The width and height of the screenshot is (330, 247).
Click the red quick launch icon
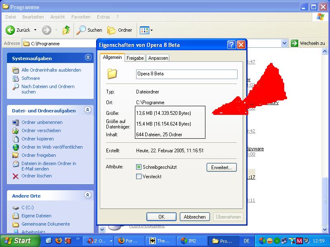coord(68,240)
